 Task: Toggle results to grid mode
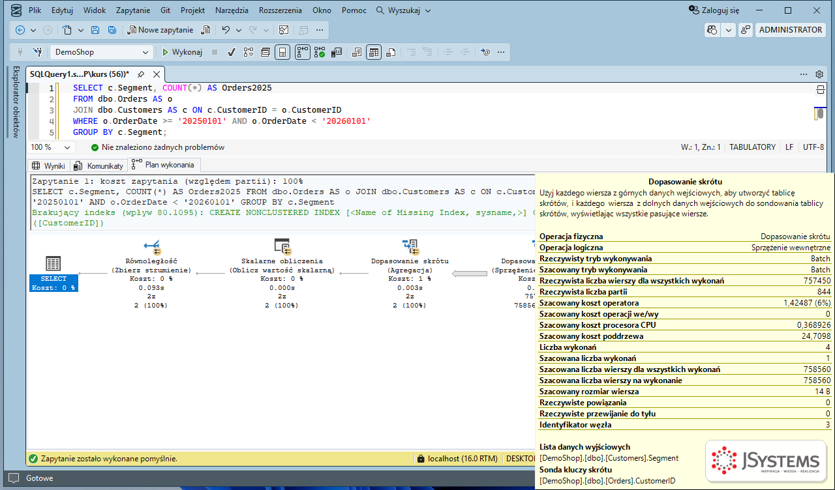(x=373, y=52)
